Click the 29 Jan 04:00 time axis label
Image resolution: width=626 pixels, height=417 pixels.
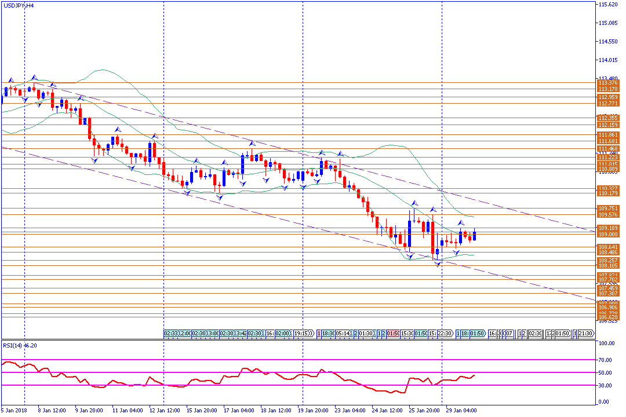tap(461, 410)
